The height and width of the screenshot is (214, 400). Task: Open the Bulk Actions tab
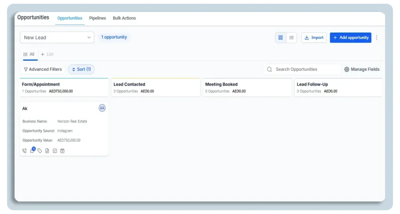pos(124,18)
